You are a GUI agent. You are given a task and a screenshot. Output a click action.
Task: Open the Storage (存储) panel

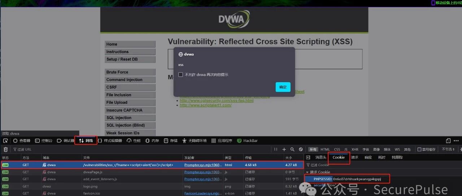coord(171,141)
